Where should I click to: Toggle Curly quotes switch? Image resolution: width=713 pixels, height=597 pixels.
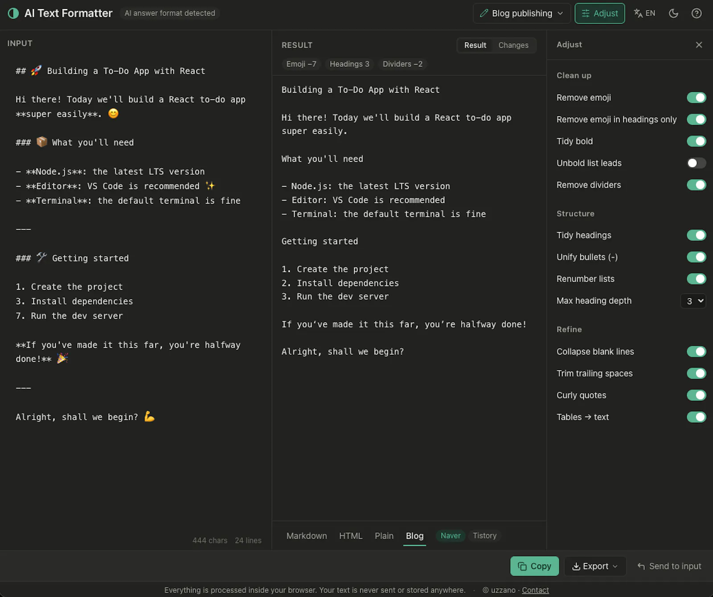(x=697, y=395)
